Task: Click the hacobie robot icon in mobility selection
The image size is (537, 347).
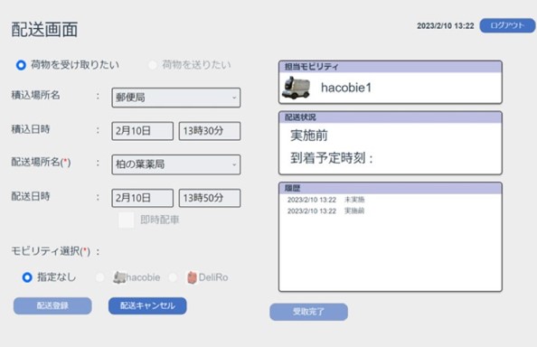Action: [119, 277]
